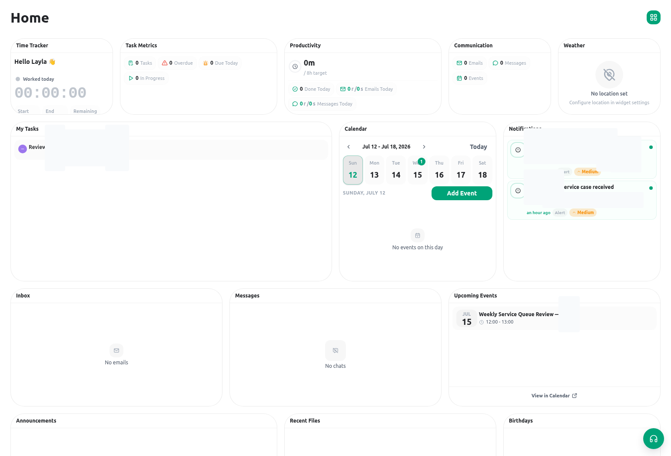
Task: Click the Hello Layla greeting
Action: click(x=35, y=62)
